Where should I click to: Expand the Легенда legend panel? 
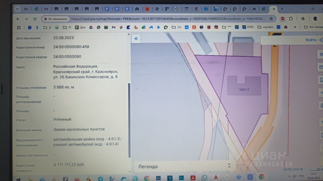tap(185, 166)
